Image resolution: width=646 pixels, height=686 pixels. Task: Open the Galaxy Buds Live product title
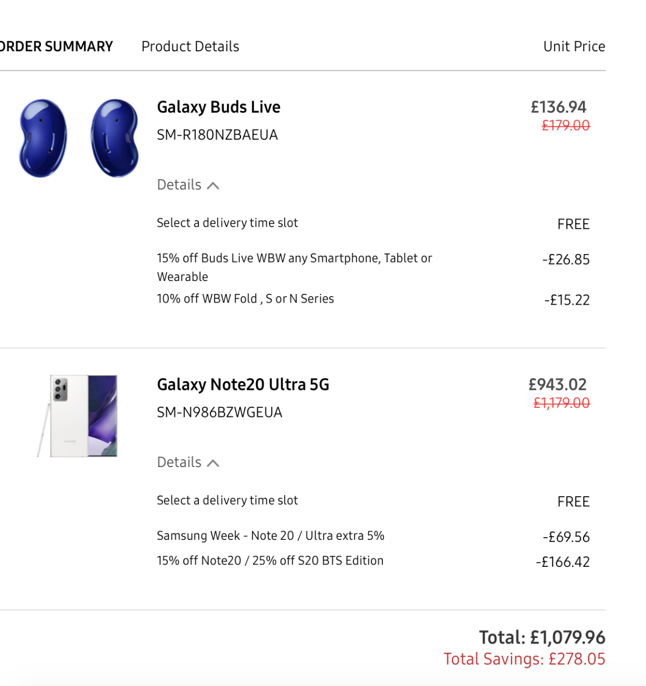click(x=218, y=107)
